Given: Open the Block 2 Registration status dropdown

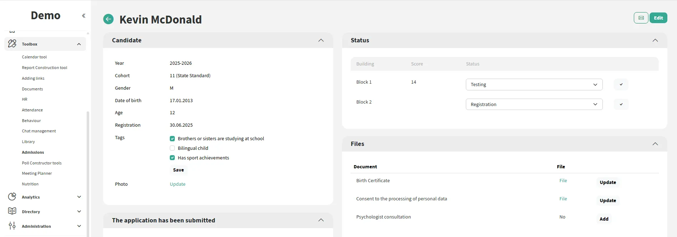Looking at the screenshot, I should click(x=534, y=105).
